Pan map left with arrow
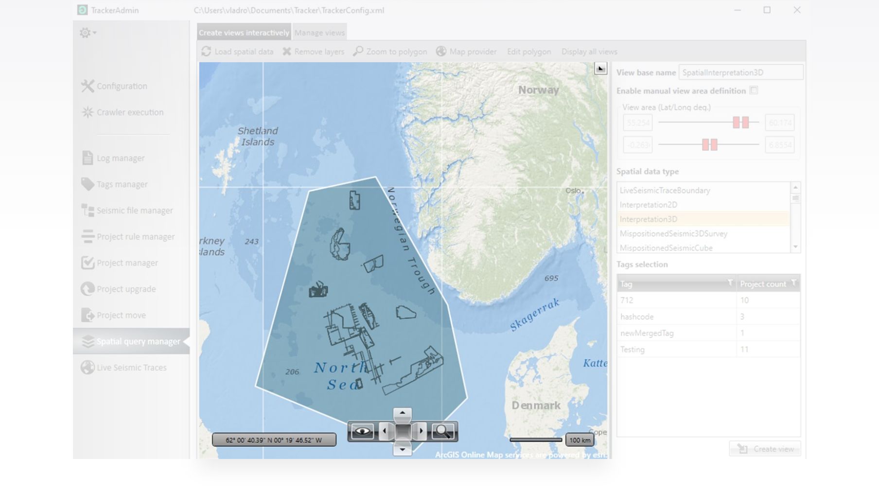Viewport: 879px width, 494px height. point(385,431)
